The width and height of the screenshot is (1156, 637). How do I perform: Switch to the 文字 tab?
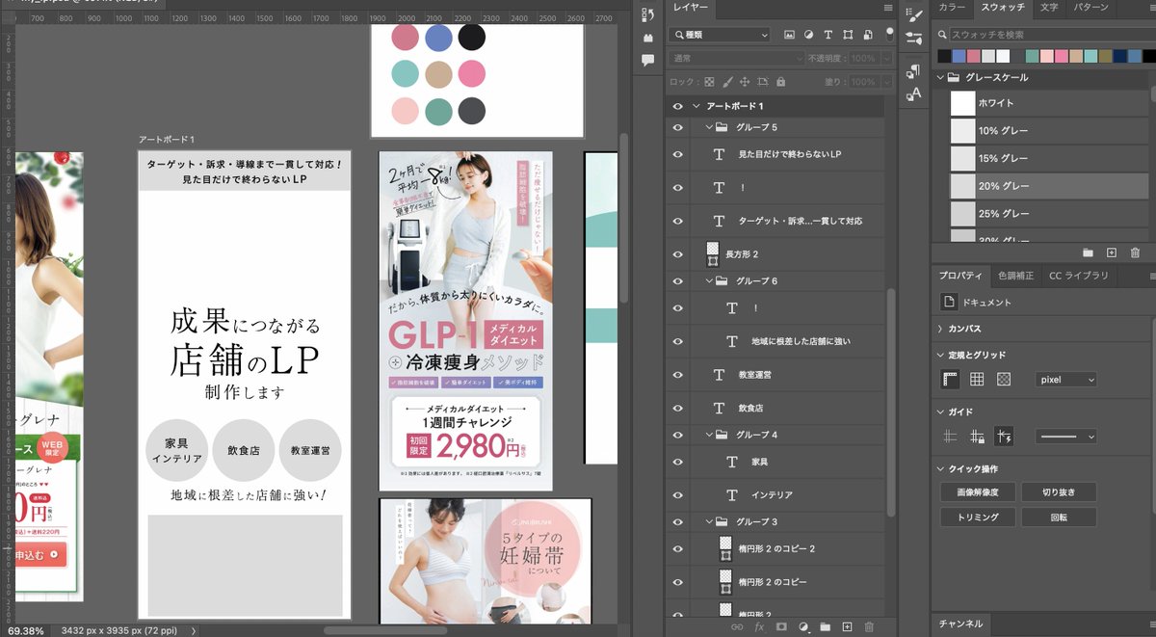tap(1049, 8)
